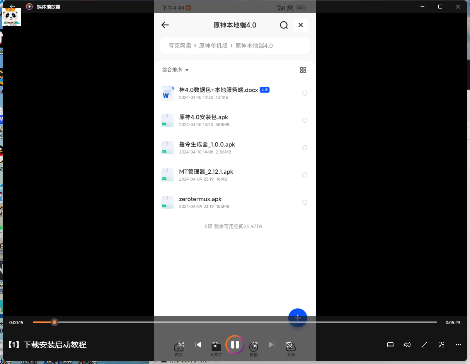This screenshot has height=364, width=470.
Task: Open the more options menu
Action: point(458,345)
